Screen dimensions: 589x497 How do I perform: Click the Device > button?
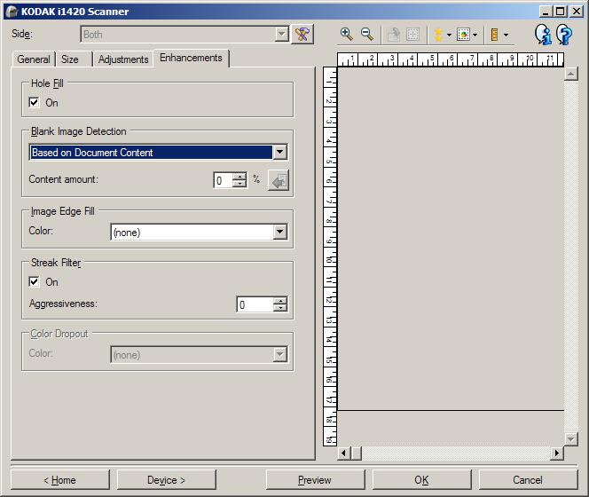click(x=167, y=480)
